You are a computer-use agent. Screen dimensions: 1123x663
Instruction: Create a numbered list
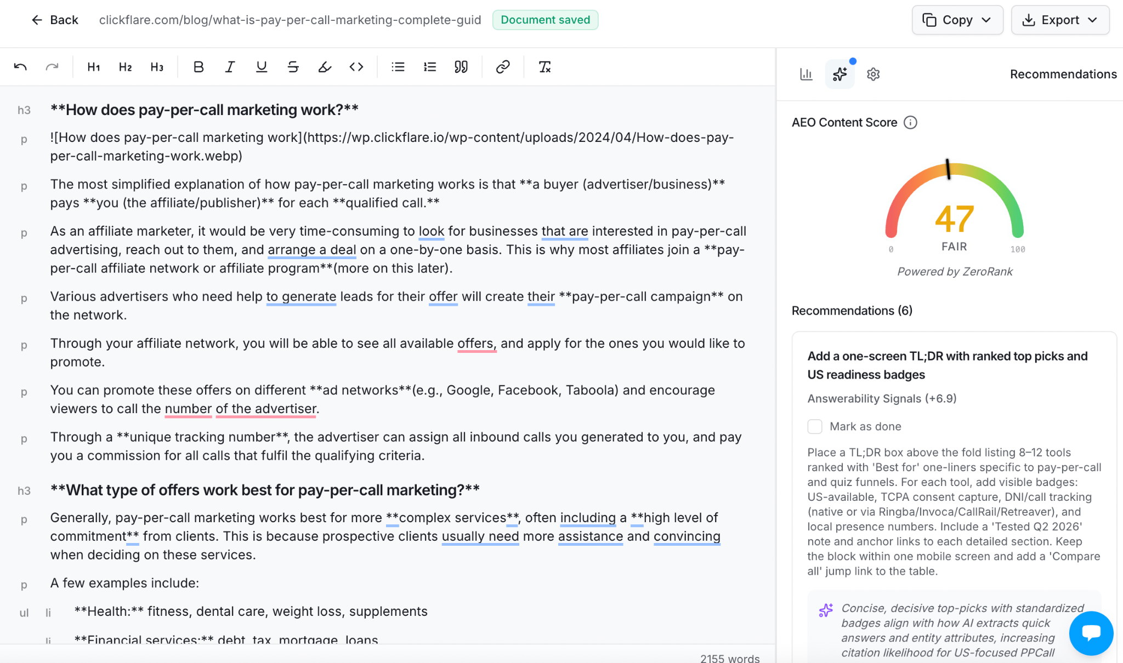[x=430, y=67]
